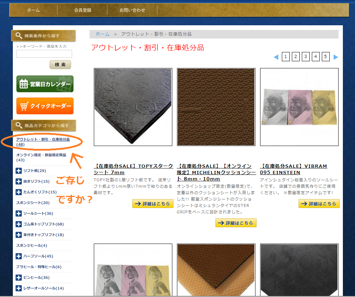The image size is (355, 297).
Task: Open the MICHELINクッションシート 8mm・10mm title link
Action: 216,172
